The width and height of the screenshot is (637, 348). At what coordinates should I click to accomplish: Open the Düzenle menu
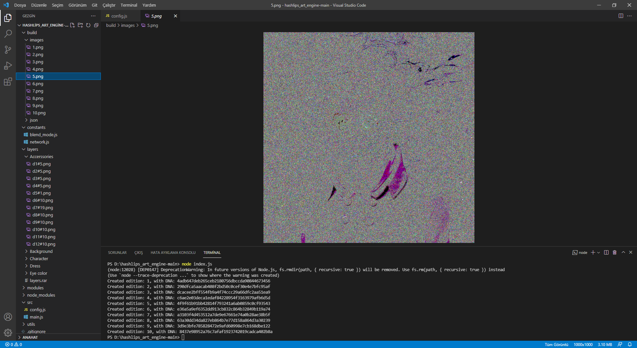coord(39,5)
